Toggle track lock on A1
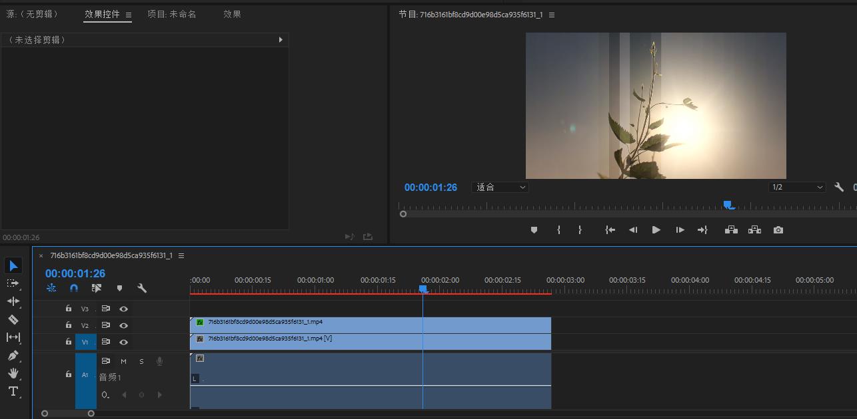Viewport: 857px width, 419px height. tap(68, 374)
